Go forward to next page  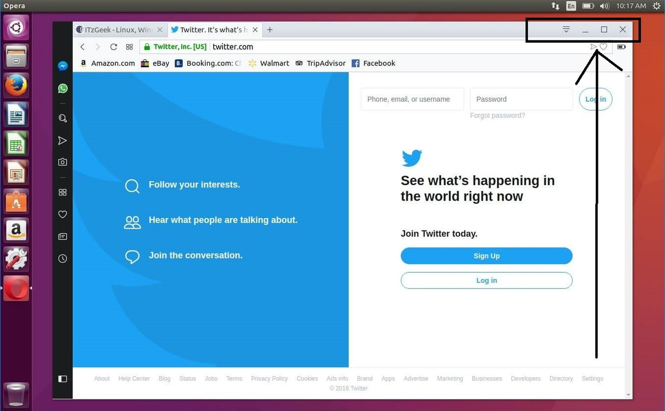(98, 47)
